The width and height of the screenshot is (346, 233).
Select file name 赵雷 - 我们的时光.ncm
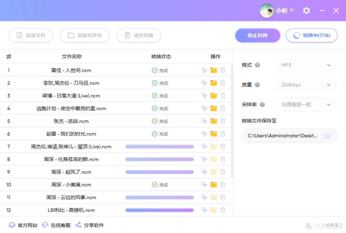click(x=71, y=134)
